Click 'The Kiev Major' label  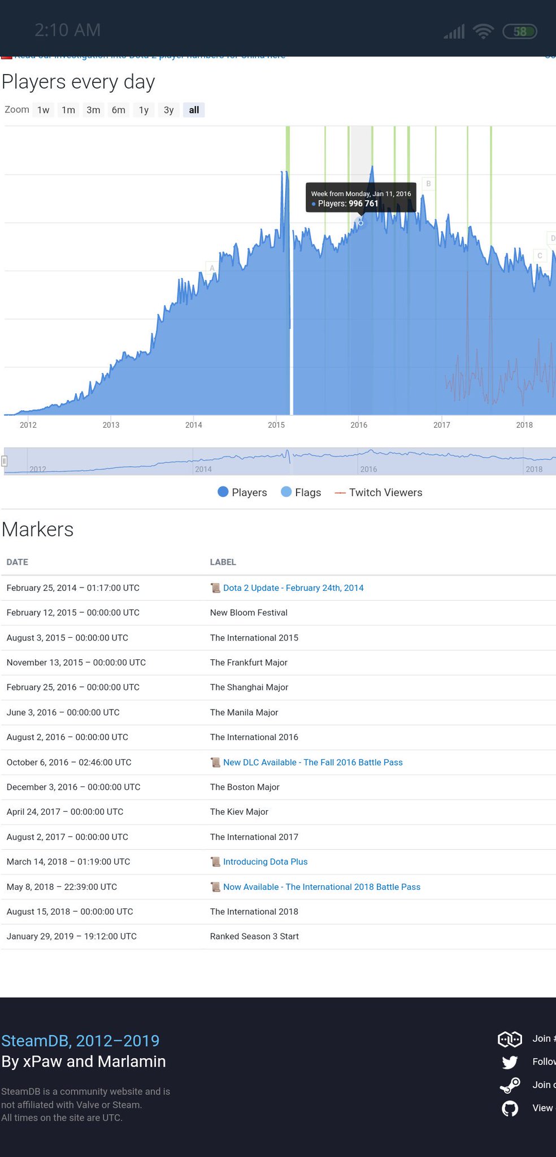tap(239, 812)
